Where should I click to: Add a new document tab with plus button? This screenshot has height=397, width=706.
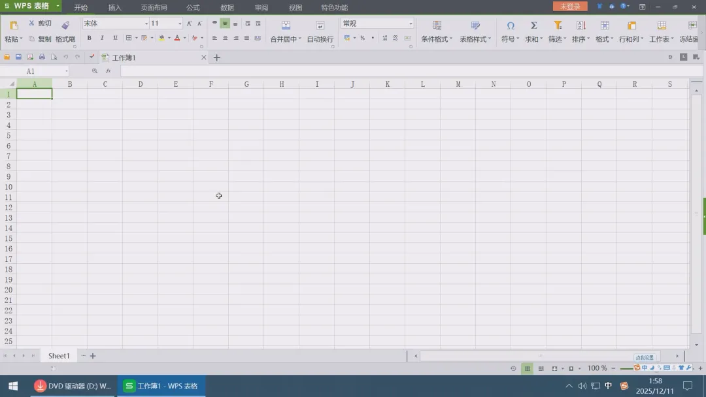click(x=216, y=57)
